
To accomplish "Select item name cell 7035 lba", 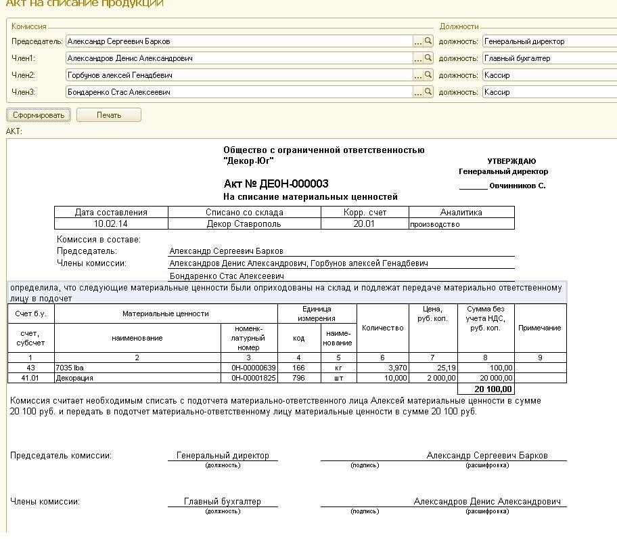I will (137, 368).
